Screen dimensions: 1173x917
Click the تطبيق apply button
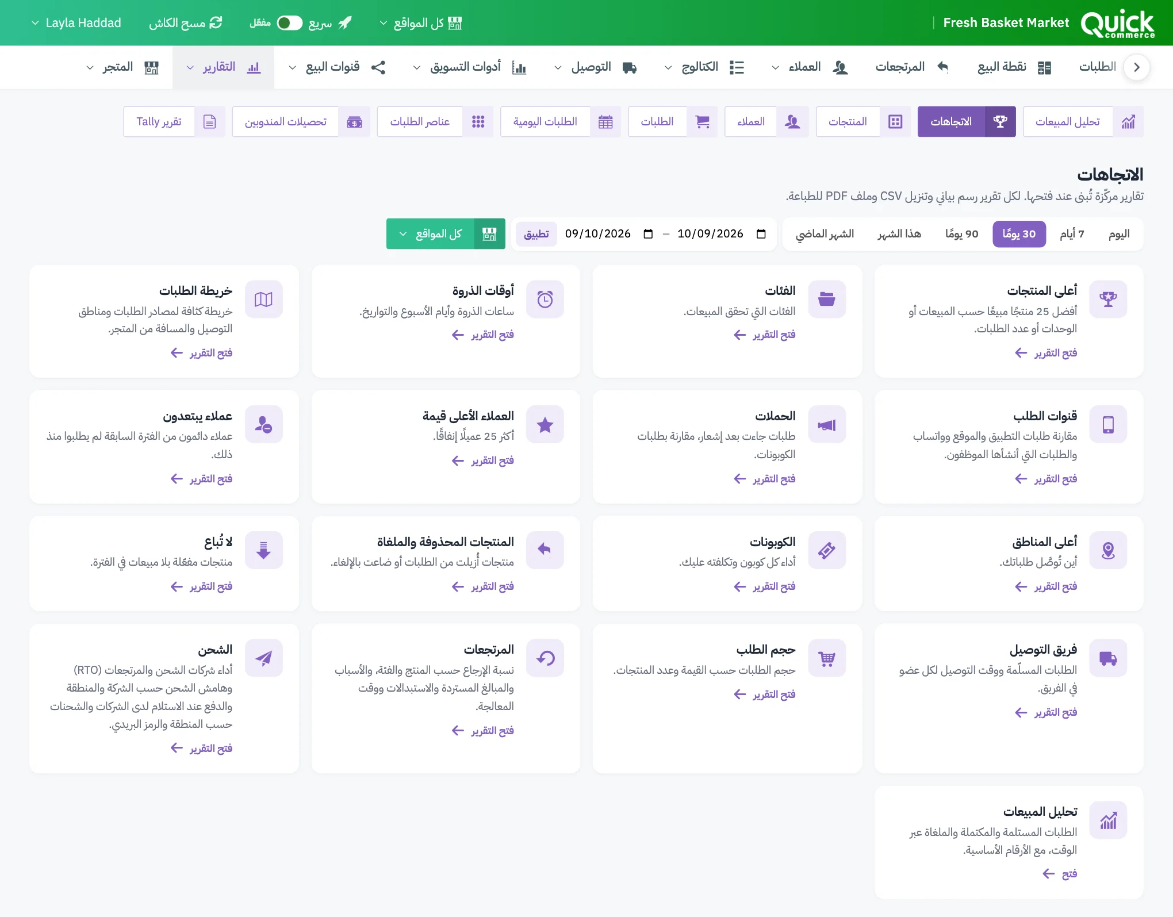(x=536, y=234)
